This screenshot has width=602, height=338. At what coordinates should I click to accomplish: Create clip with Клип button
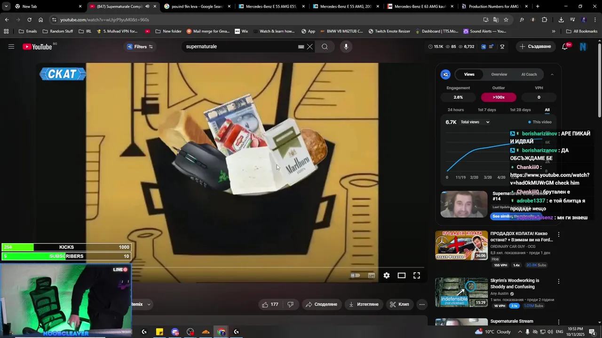tap(400, 304)
